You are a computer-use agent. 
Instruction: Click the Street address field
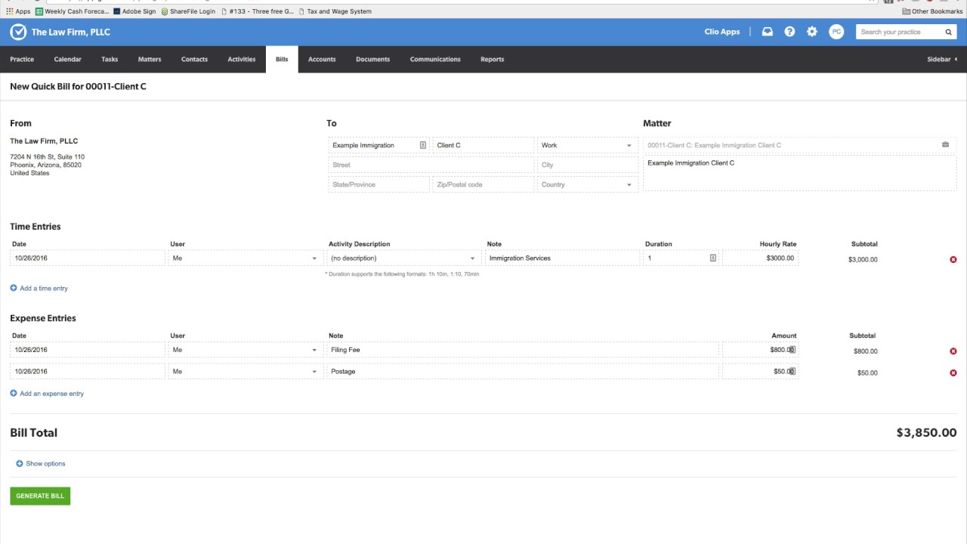coord(431,165)
